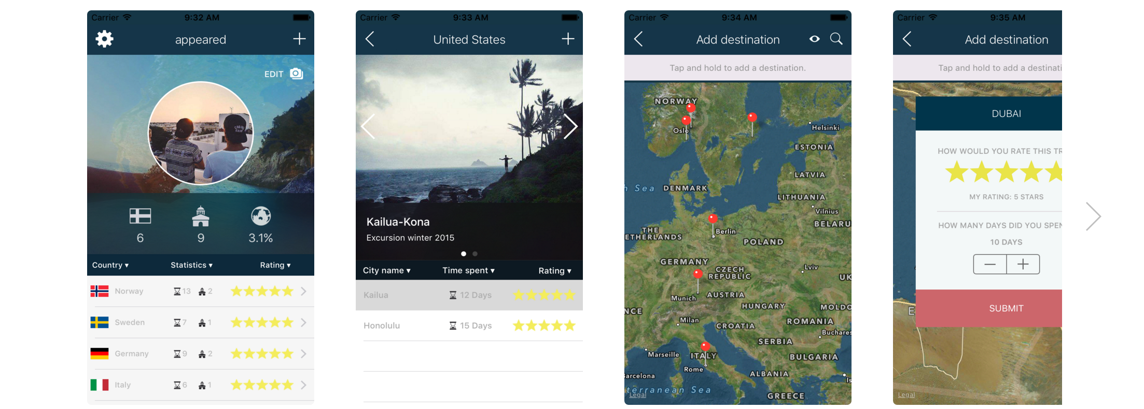The image size is (1144, 409).
Task: Open Rating sort dropdown on appeared screen
Action: (x=275, y=265)
